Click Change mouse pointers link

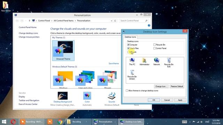point(29,37)
